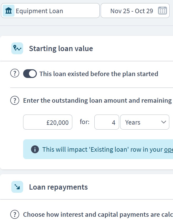Open the calendar icon next to date range
173x222 pixels.
pyautogui.click(x=163, y=11)
